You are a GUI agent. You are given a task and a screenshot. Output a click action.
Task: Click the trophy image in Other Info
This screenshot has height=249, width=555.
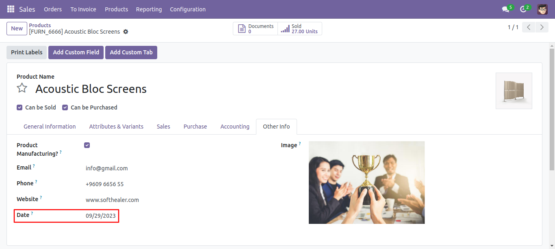click(x=366, y=182)
